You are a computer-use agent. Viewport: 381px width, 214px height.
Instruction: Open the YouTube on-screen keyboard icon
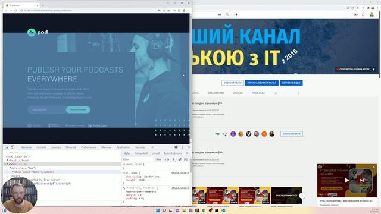coord(219,15)
